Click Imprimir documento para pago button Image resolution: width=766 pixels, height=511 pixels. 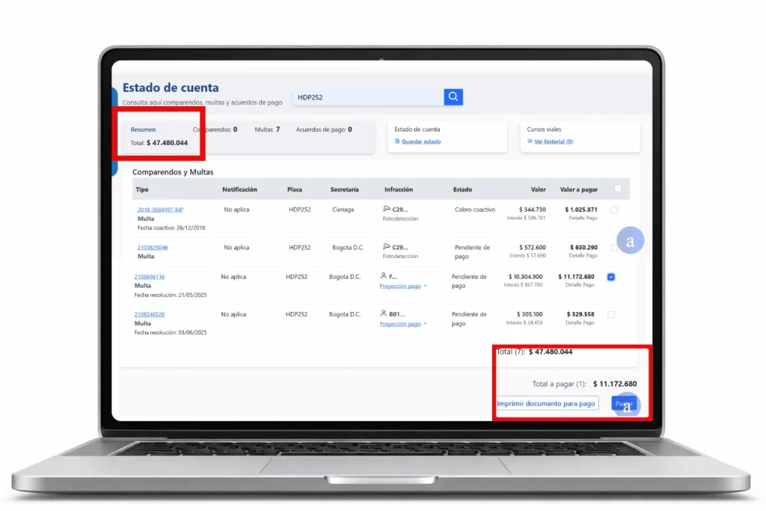point(546,403)
